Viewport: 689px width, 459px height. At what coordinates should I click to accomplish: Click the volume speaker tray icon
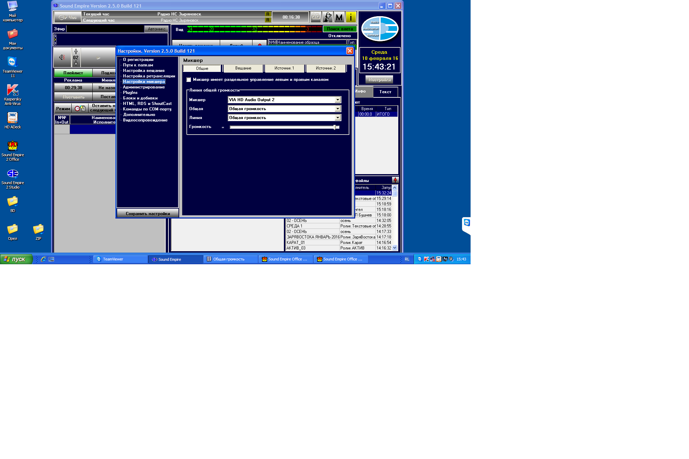click(x=451, y=259)
